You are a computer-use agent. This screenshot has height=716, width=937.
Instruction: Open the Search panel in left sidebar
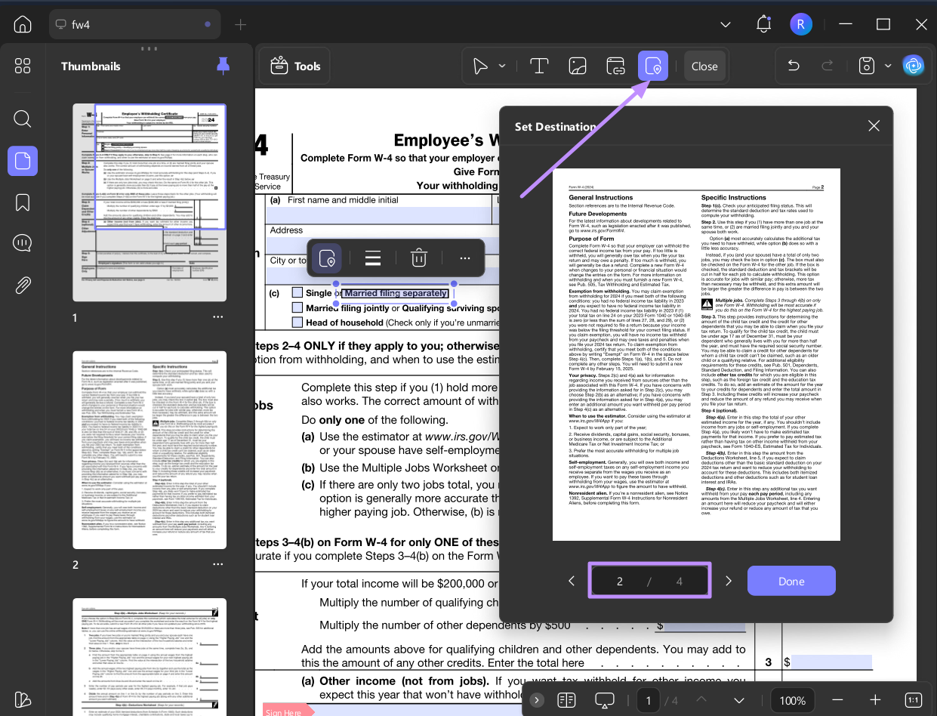tap(23, 119)
